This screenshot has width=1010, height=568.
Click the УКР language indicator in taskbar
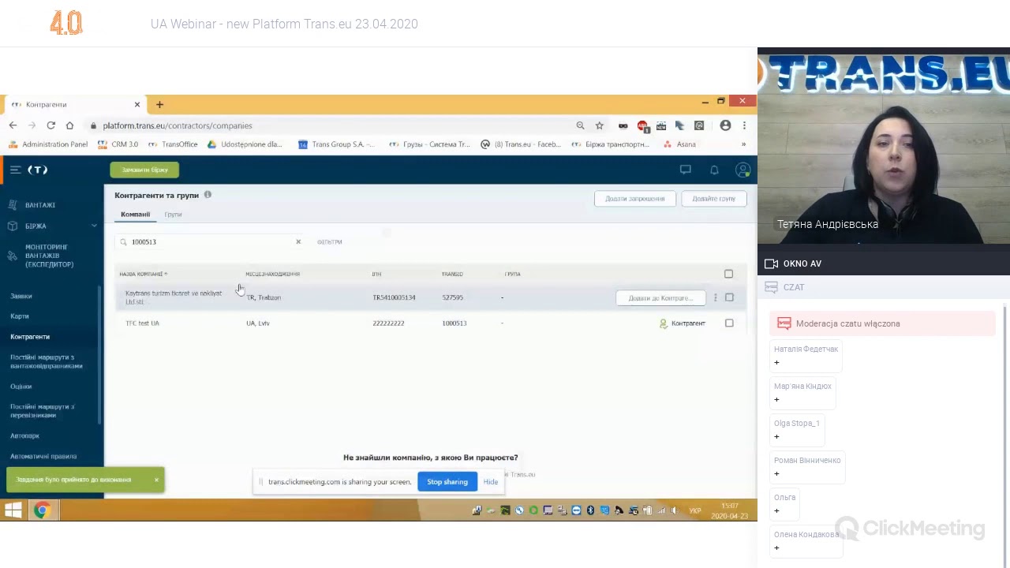(695, 511)
